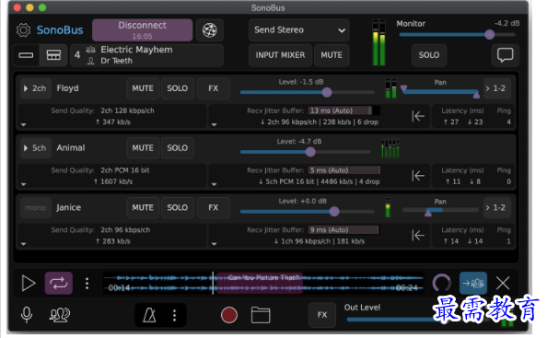
Task: Expand Janice's Recv Jitter Buffer options
Action: pyautogui.click(x=214, y=244)
